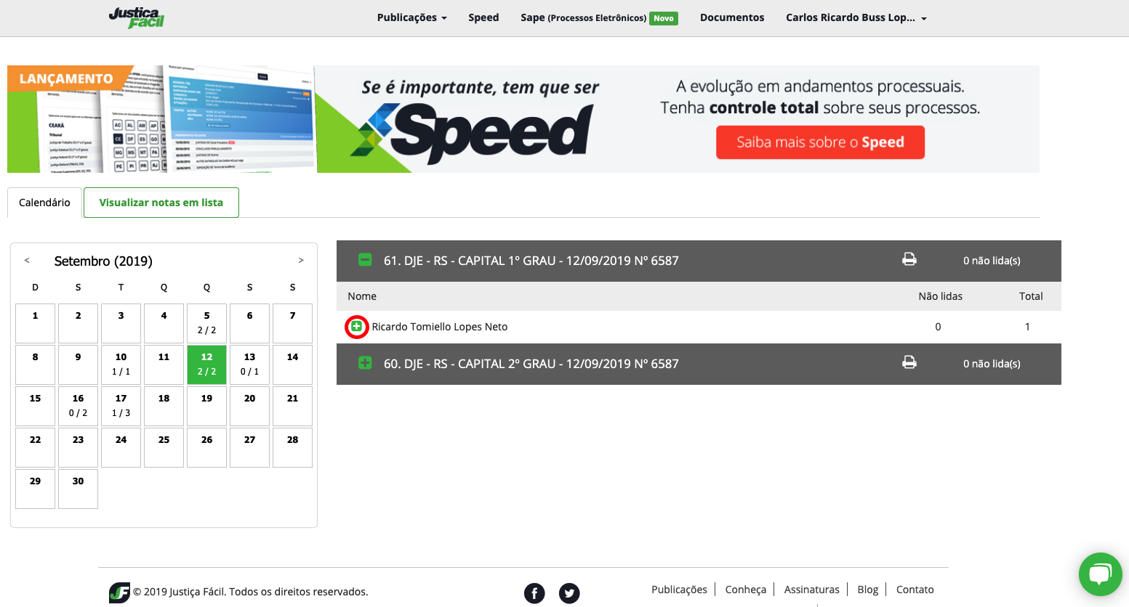Image resolution: width=1129 pixels, height=607 pixels.
Task: Print the 2º GRAU section 60
Action: click(x=909, y=362)
